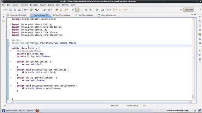The width and height of the screenshot is (202, 113).
Task: Click the Save All toolbar icon
Action: 15,10
